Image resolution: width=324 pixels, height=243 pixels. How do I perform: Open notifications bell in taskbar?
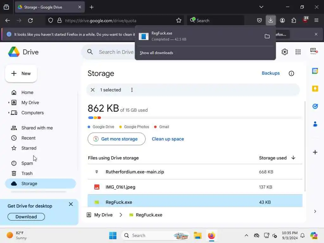[x=302, y=235]
